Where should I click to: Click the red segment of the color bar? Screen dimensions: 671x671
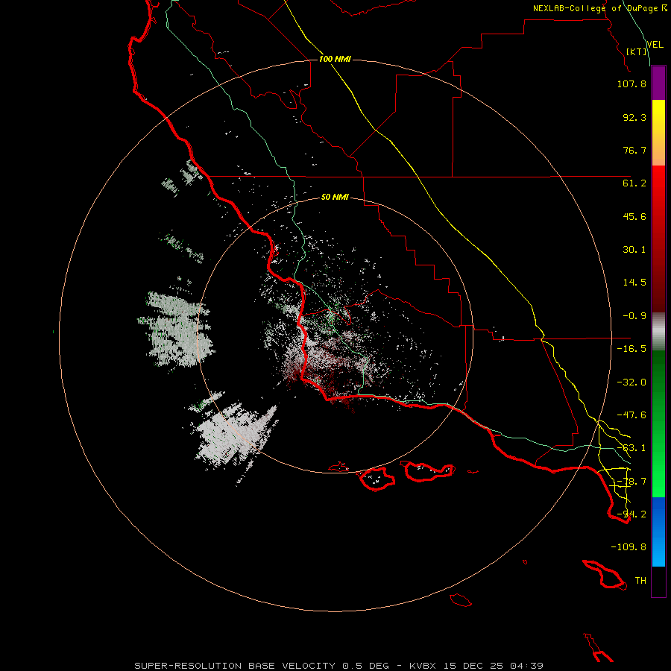pos(658,239)
